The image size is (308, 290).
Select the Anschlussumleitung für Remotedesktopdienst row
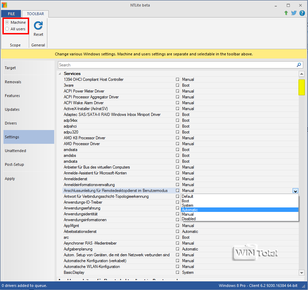[x=180, y=191]
